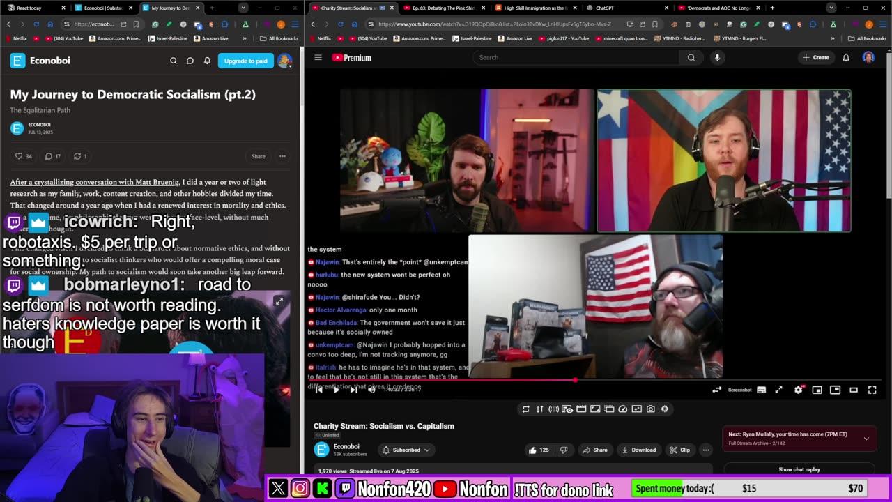The width and height of the screenshot is (892, 502).
Task: Click the speedometer playback speed icon
Action: pyautogui.click(x=623, y=409)
